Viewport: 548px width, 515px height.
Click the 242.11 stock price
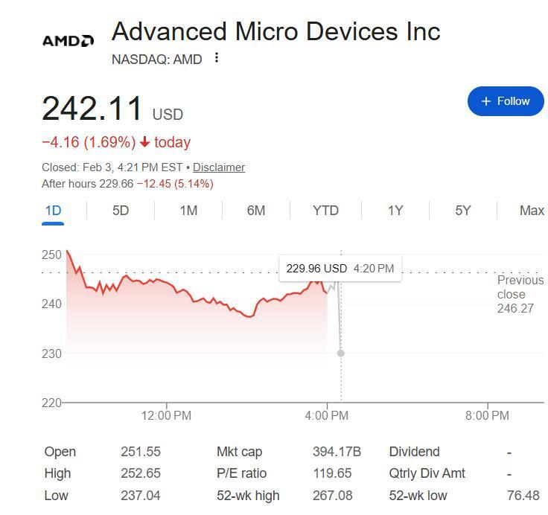click(x=92, y=109)
